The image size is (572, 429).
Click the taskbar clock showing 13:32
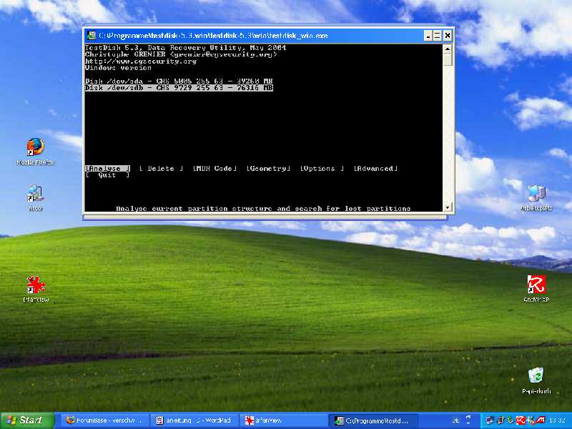pos(557,420)
